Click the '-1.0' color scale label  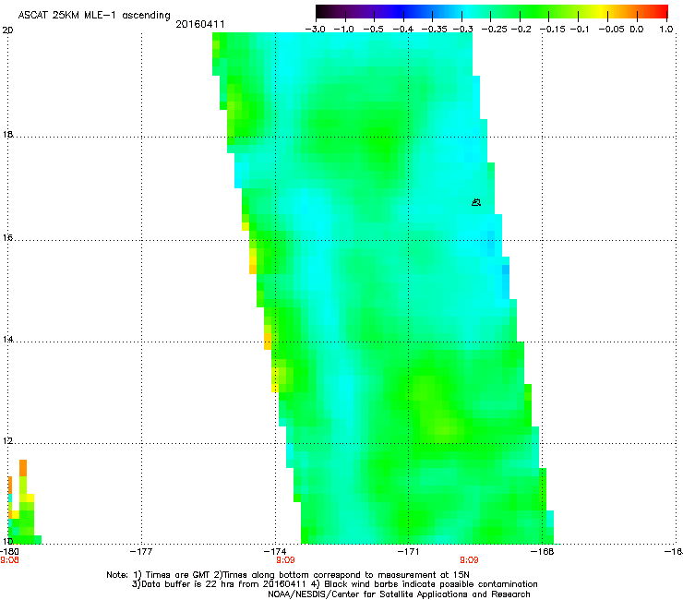[x=343, y=30]
